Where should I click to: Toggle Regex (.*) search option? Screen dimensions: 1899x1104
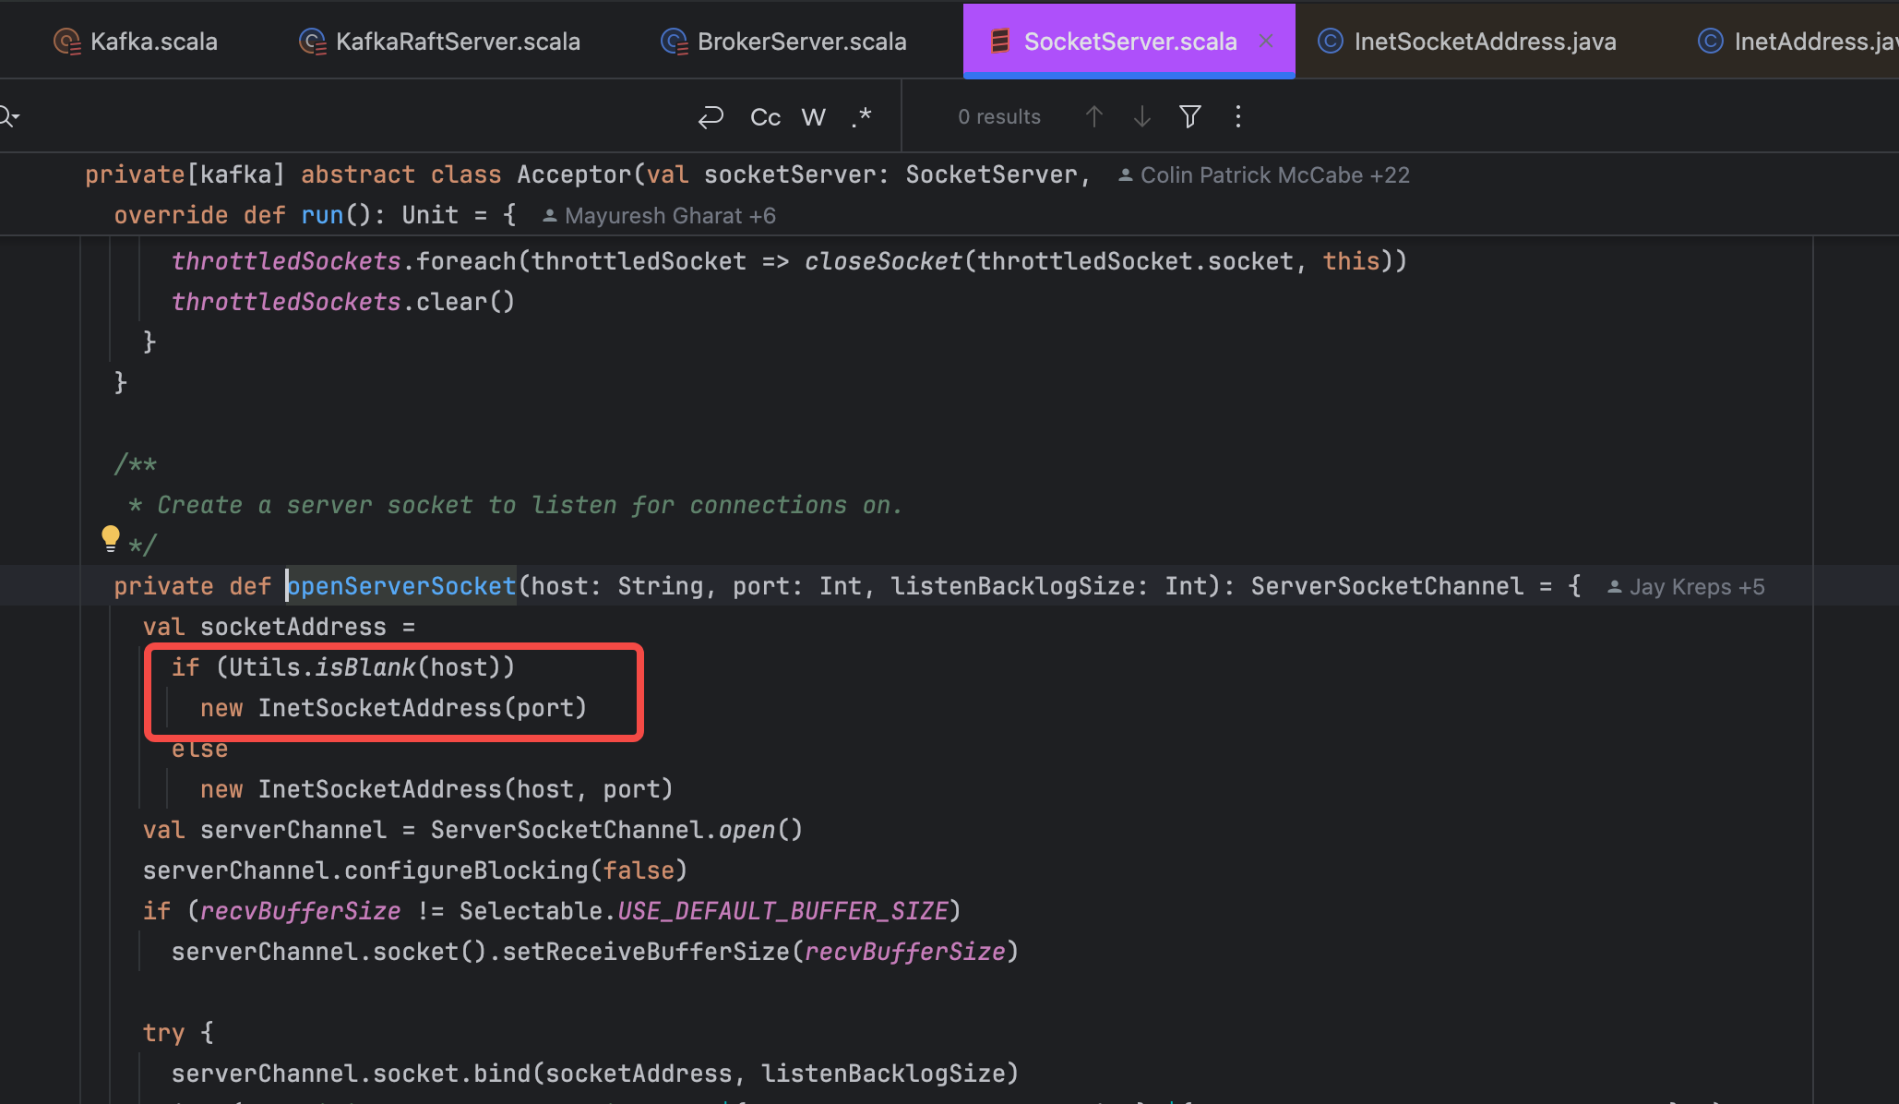(861, 117)
